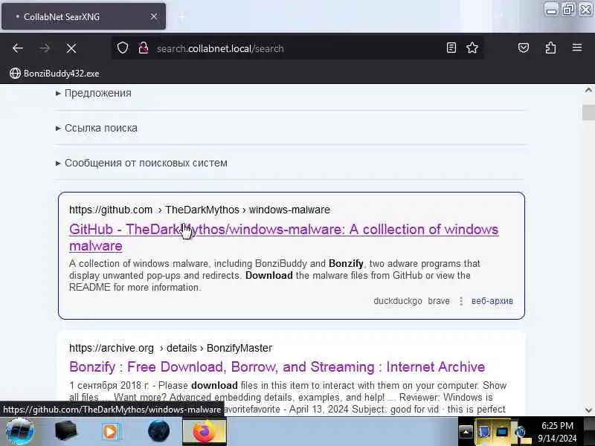Select the CollabNet SearXNG tab
This screenshot has height=446, width=595.
click(83, 16)
